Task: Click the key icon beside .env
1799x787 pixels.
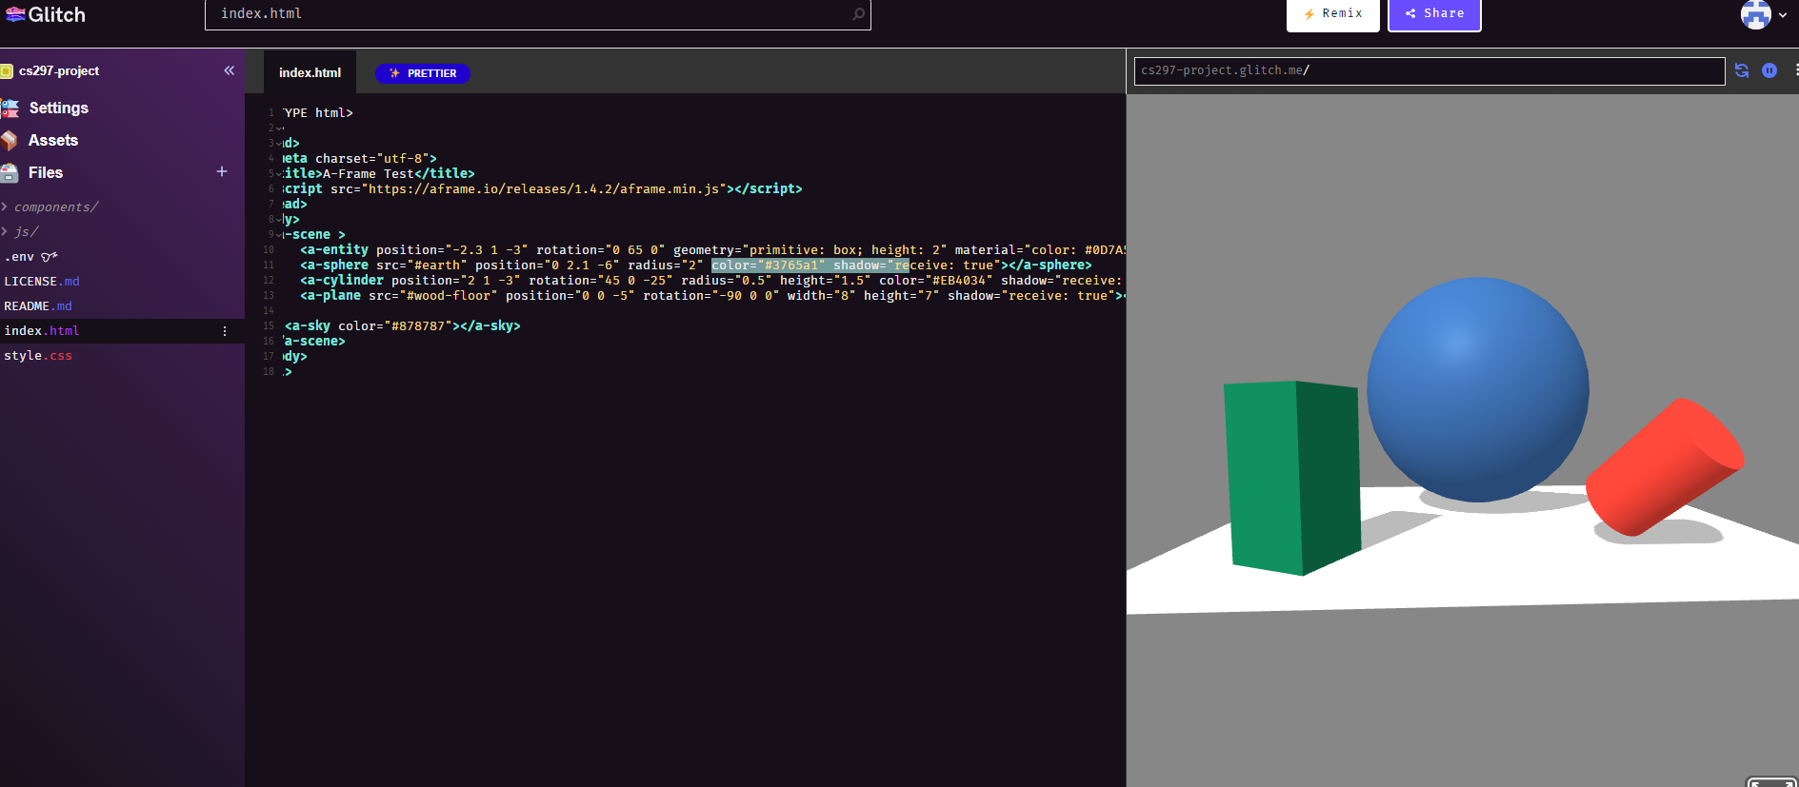Action: click(50, 256)
